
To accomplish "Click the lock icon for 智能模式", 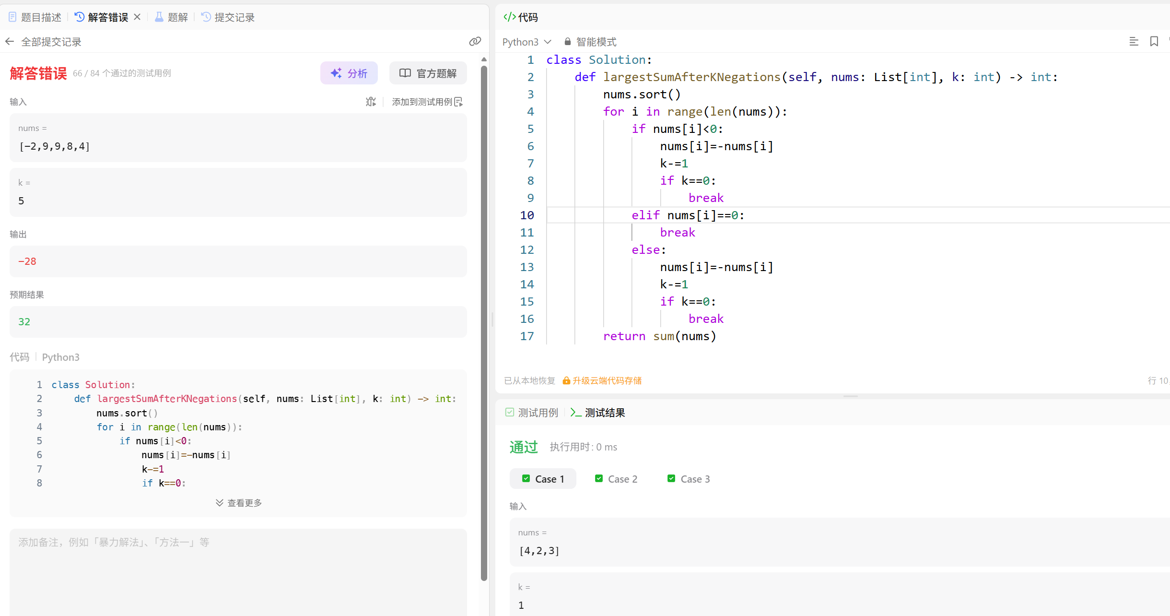I will 568,42.
